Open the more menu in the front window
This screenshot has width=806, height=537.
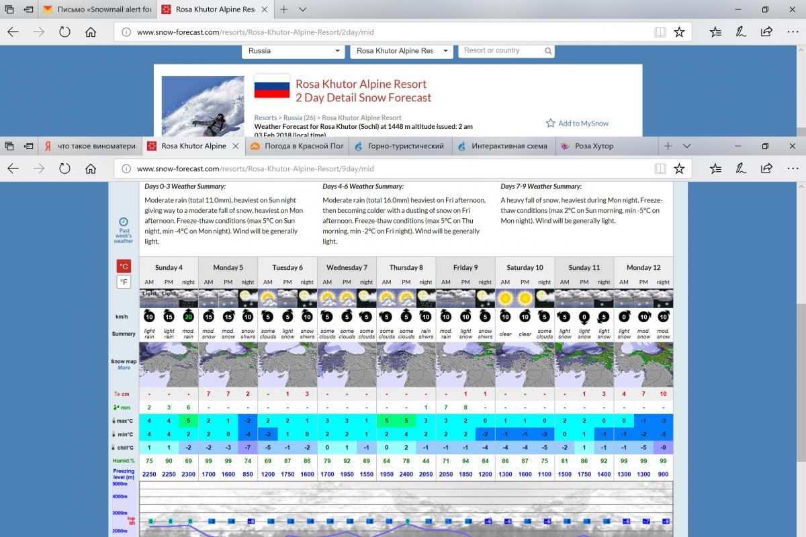[x=791, y=168]
